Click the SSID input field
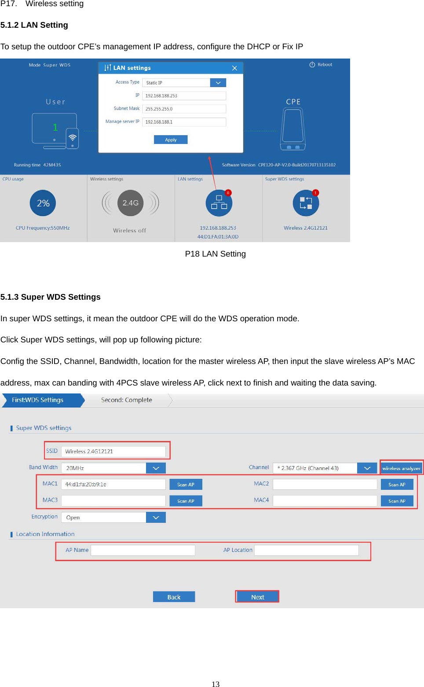This screenshot has height=687, width=424. coord(113,451)
